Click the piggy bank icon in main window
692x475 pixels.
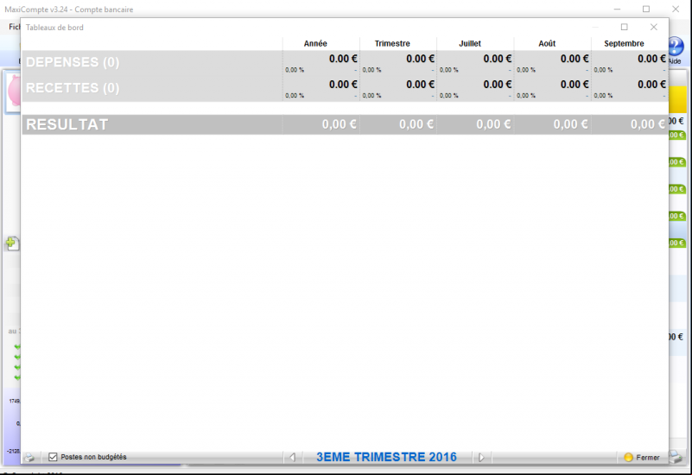coord(14,91)
